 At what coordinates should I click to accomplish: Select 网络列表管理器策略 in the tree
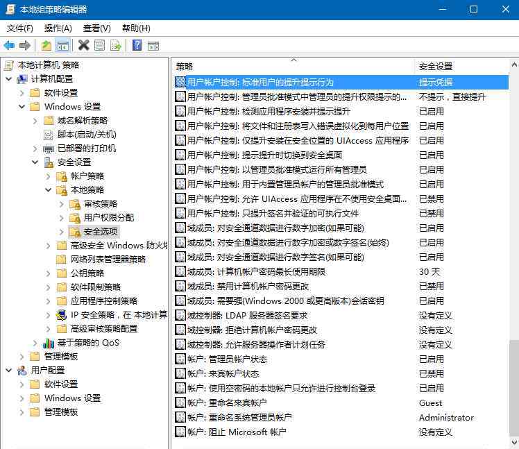108,260
